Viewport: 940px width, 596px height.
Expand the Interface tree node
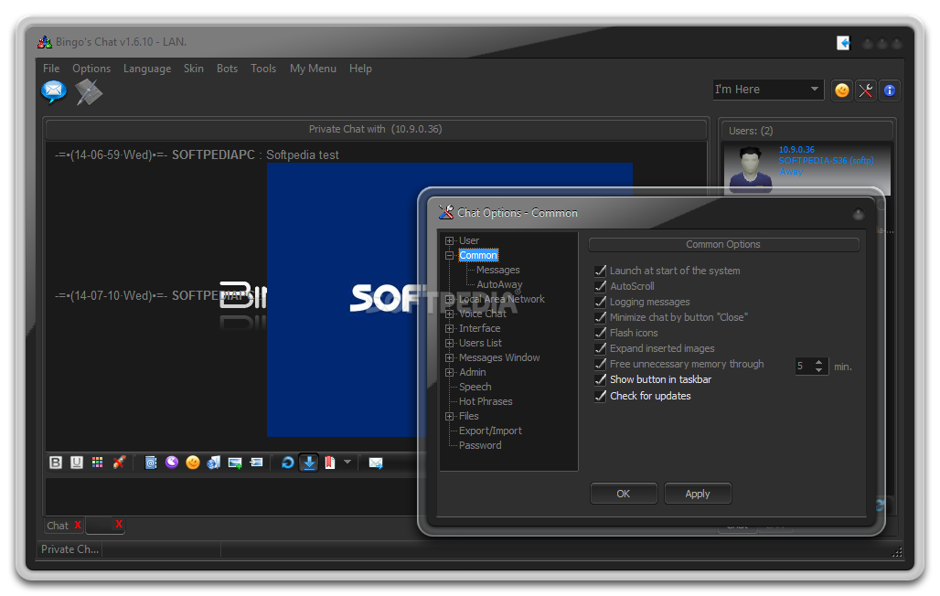450,328
